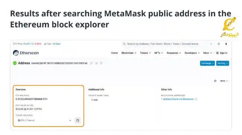The image size is (242, 135).
Task: Open the token holdings wallet icon button
Action: 78,121
